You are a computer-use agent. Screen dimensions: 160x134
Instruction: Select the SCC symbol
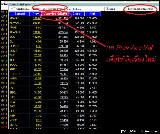12,37
